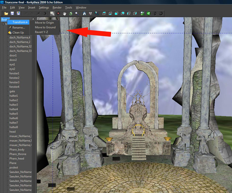
Task: Collapse the tree root minus box
Action: point(3,24)
